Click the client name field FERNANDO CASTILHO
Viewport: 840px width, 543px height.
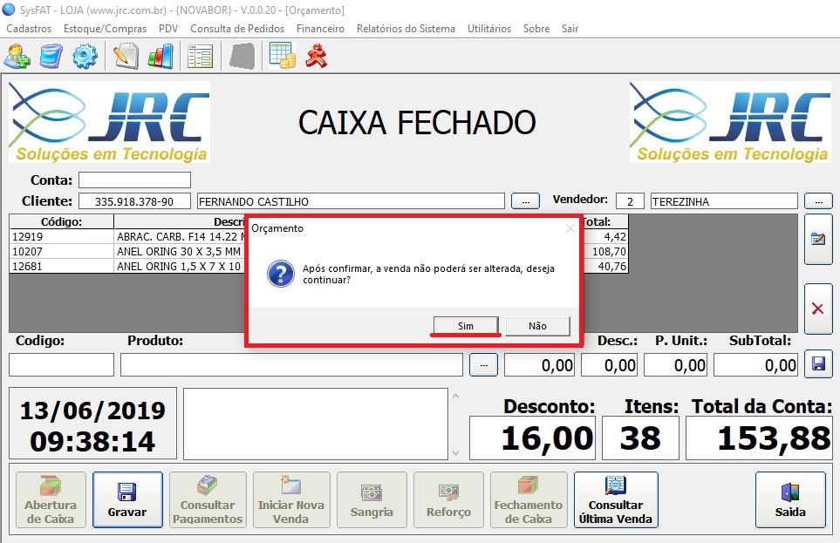point(351,201)
